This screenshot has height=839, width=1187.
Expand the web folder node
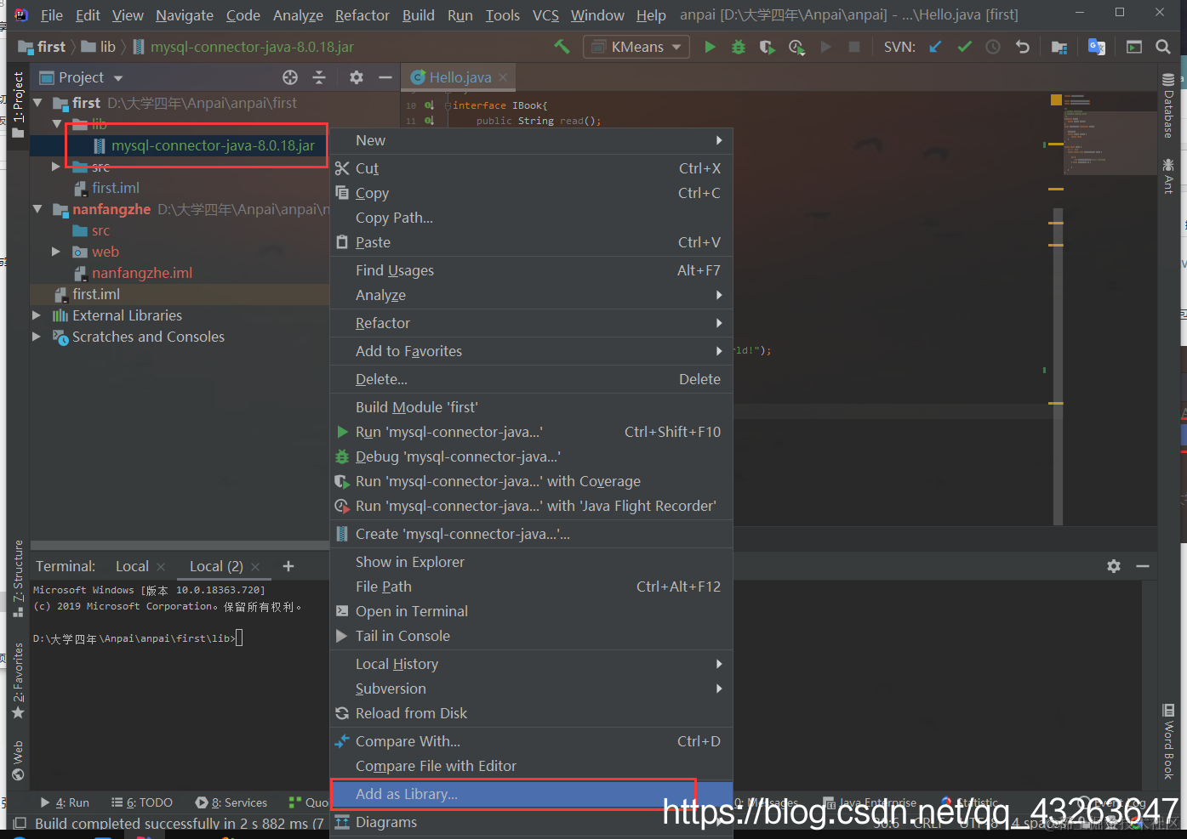click(56, 252)
